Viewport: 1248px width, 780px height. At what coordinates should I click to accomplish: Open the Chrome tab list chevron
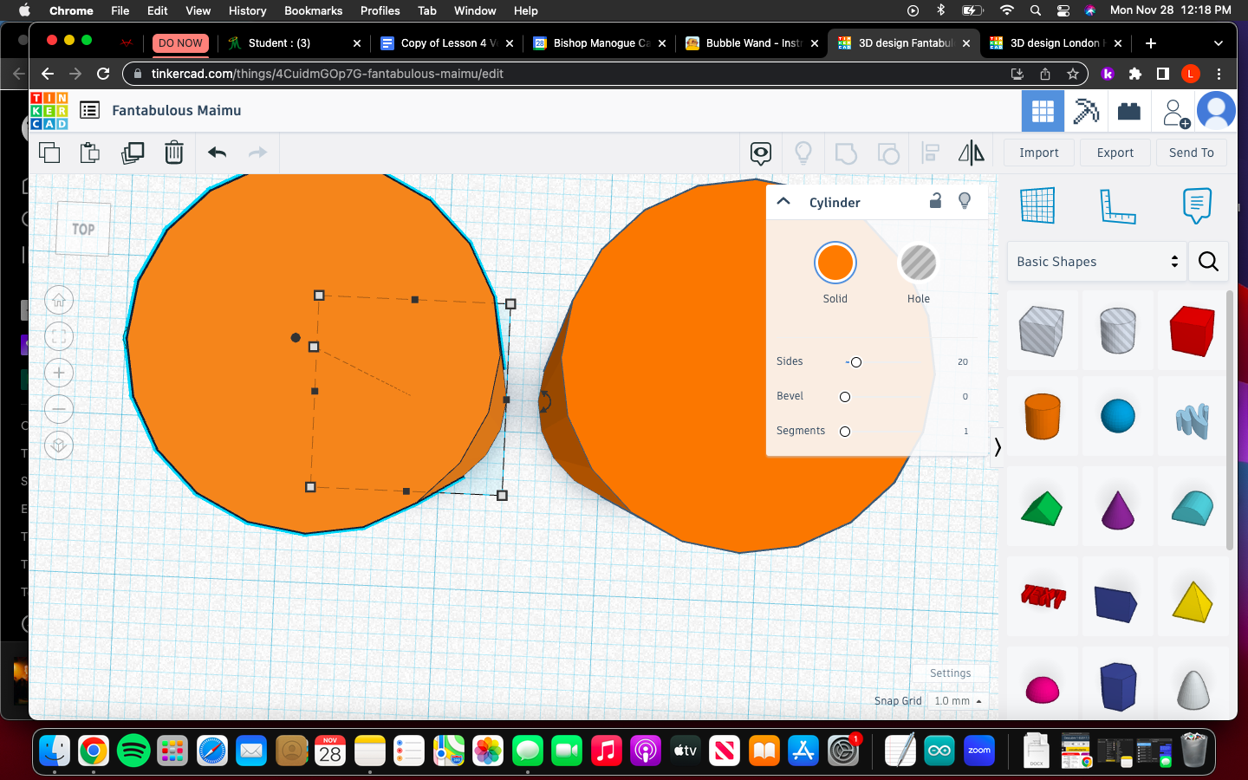[1219, 43]
